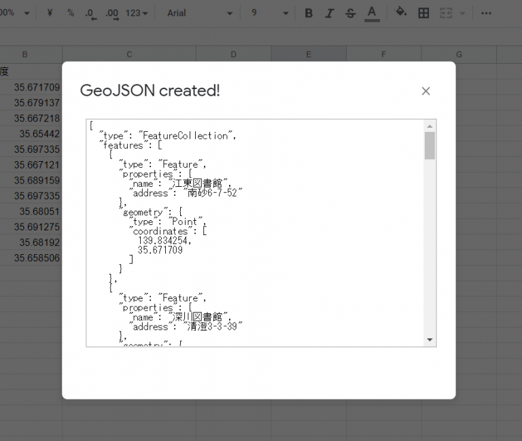Open the merge cells tool
Viewport: 522px width, 441px height.
446,14
